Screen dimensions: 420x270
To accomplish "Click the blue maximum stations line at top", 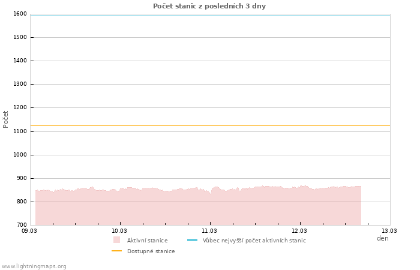I will [210, 16].
